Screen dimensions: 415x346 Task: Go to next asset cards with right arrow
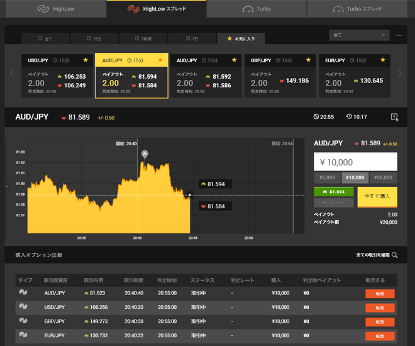(x=400, y=74)
